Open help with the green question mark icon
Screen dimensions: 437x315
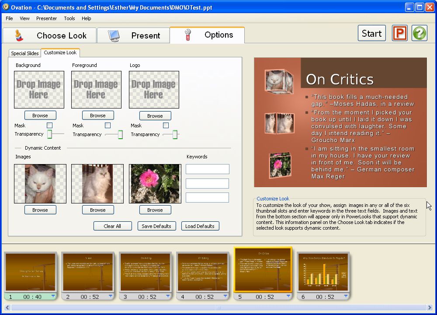coord(419,34)
